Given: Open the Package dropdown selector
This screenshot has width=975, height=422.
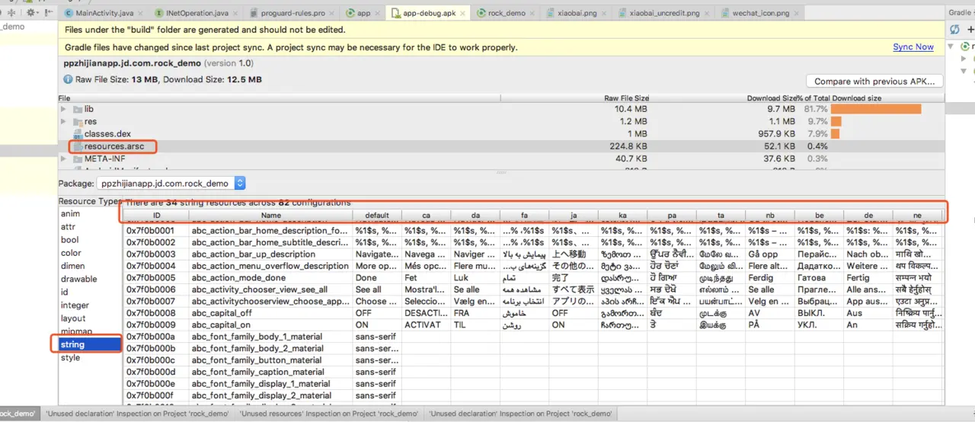Looking at the screenshot, I should click(171, 183).
